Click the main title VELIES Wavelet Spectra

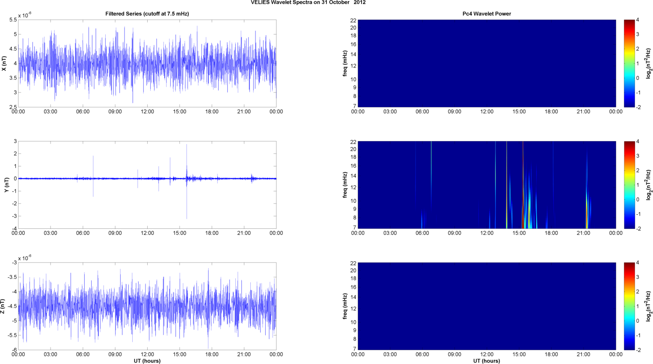click(x=308, y=3)
